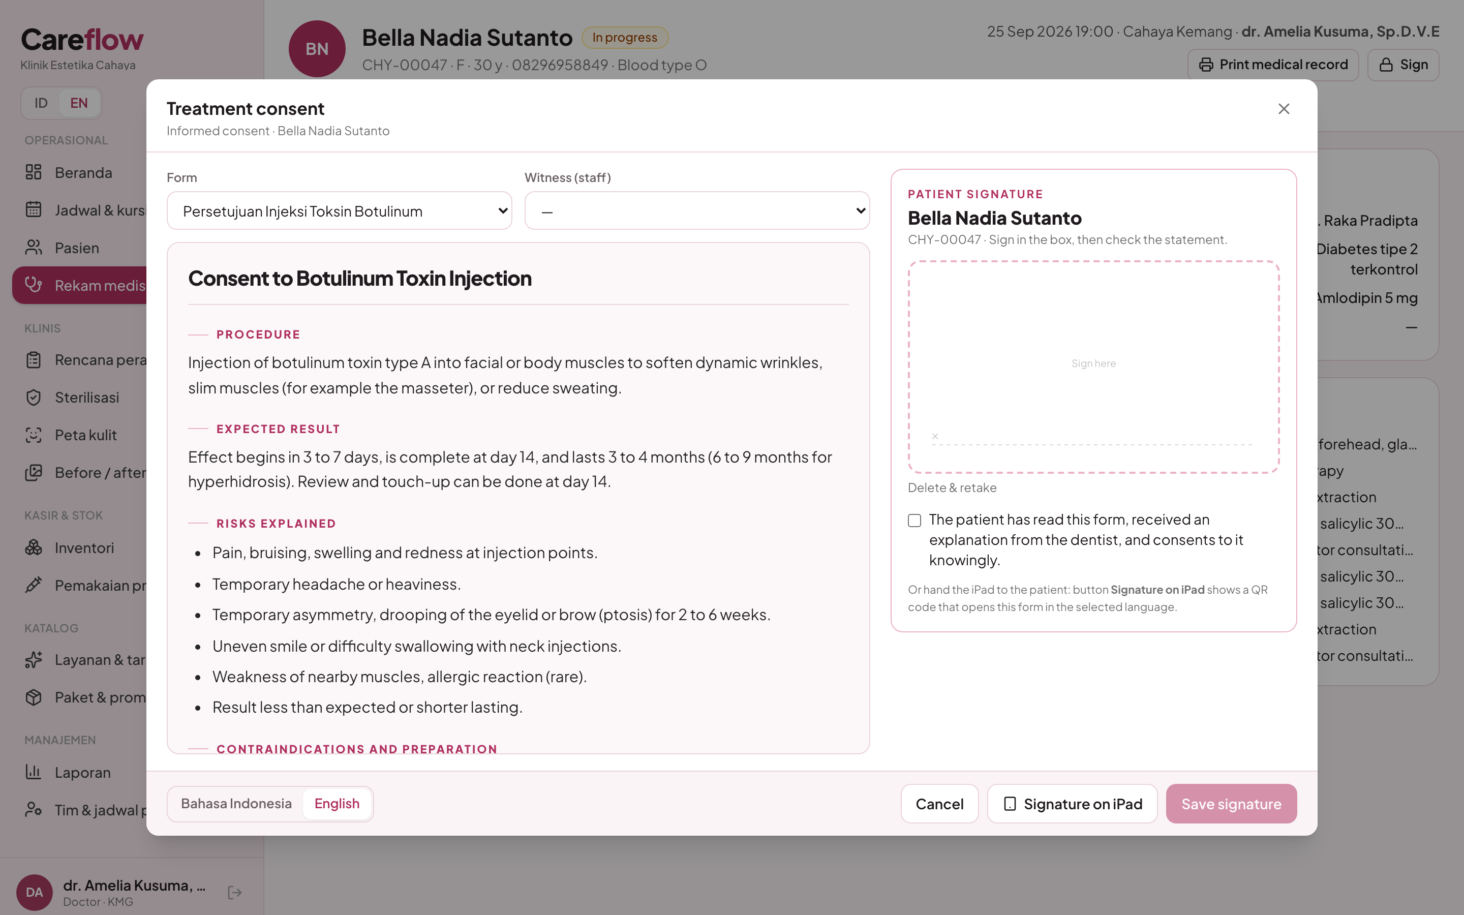Click the Sterilisasi shield icon
The image size is (1464, 915).
[33, 398]
